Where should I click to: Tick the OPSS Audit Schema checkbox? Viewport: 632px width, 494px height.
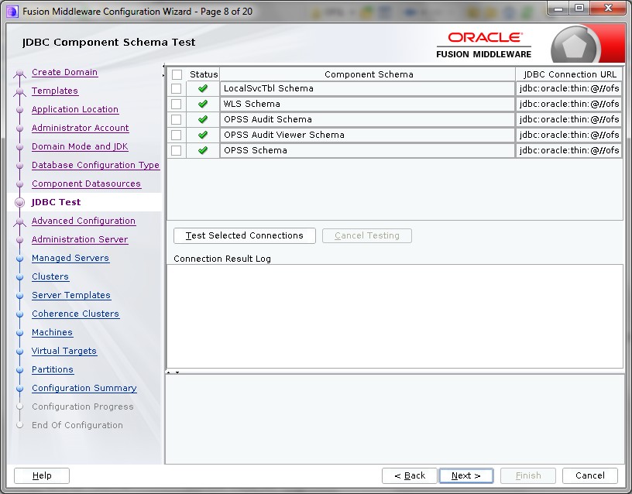[176, 120]
